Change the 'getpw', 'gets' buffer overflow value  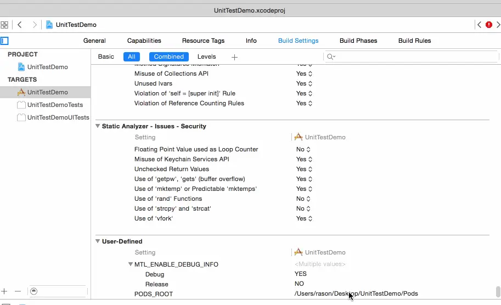[304, 179]
